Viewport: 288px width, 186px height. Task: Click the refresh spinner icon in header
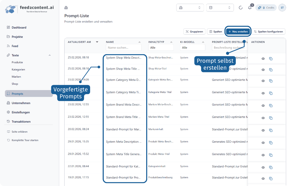241,8
